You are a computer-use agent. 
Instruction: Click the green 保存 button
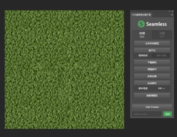tap(167, 114)
